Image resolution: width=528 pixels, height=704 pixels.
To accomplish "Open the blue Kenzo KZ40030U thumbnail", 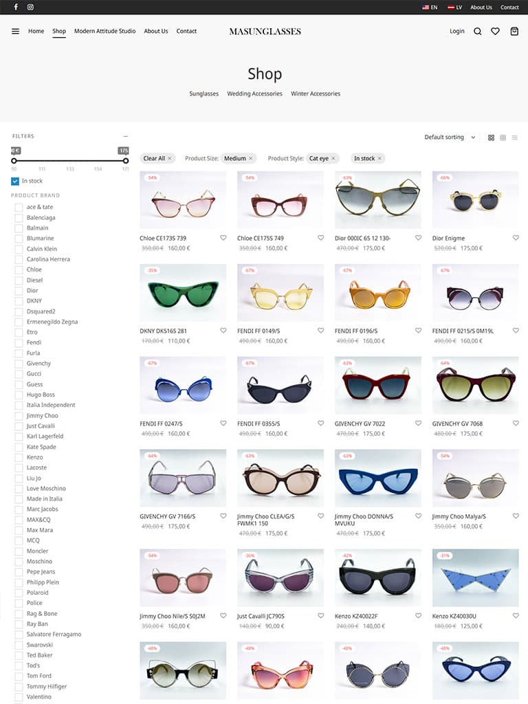I will [x=476, y=577].
